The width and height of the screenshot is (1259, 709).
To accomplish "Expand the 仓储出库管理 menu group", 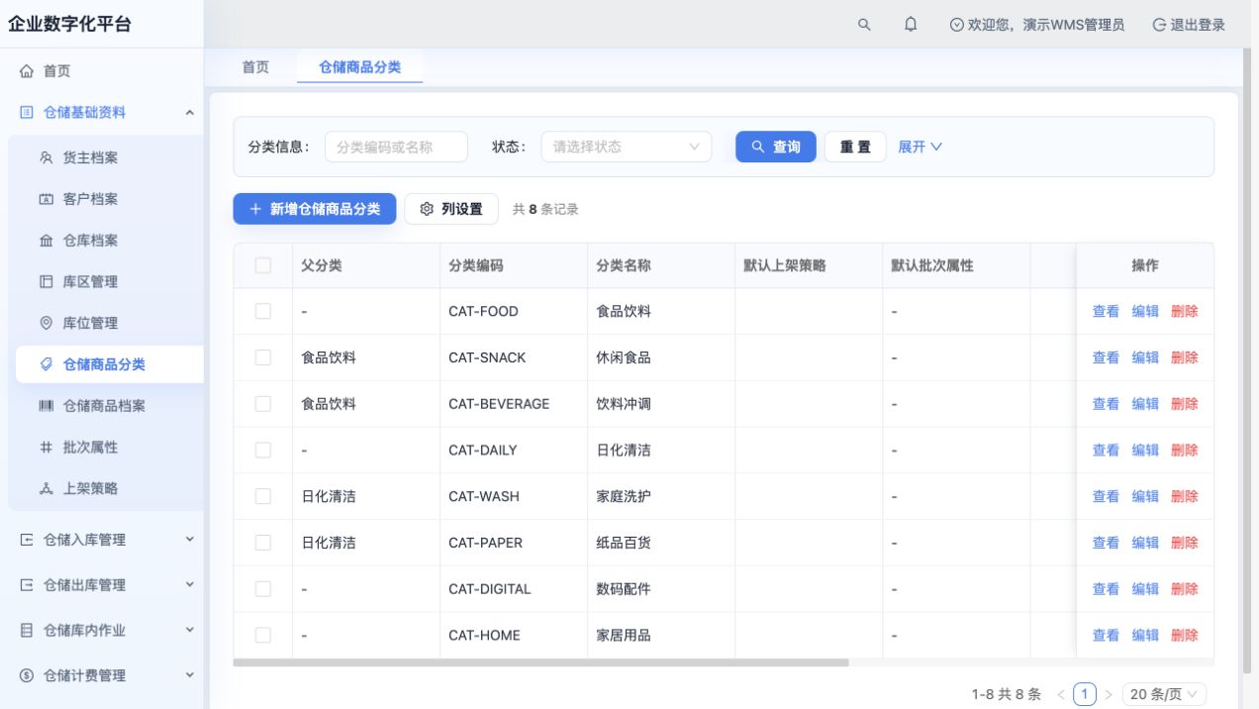I will click(190, 585).
